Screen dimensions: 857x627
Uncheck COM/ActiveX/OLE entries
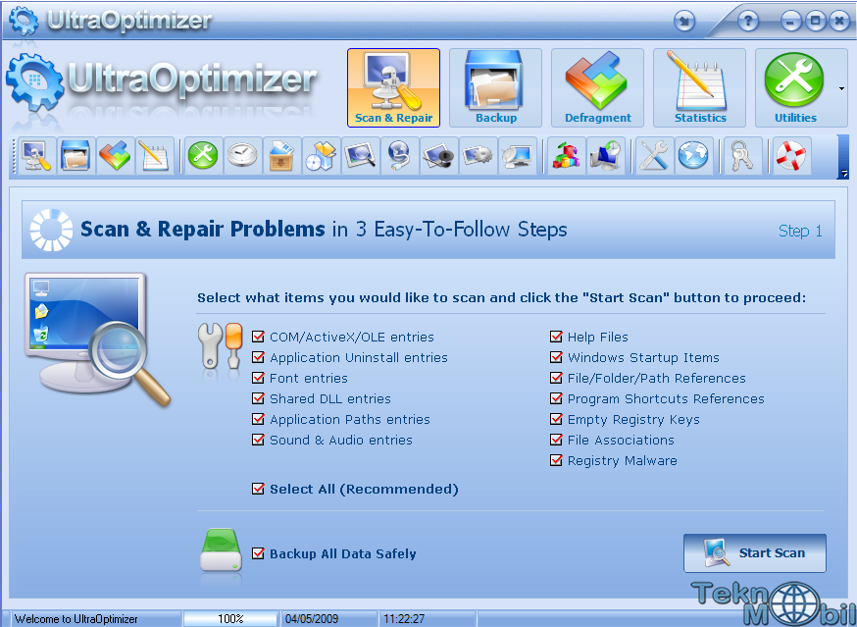258,337
